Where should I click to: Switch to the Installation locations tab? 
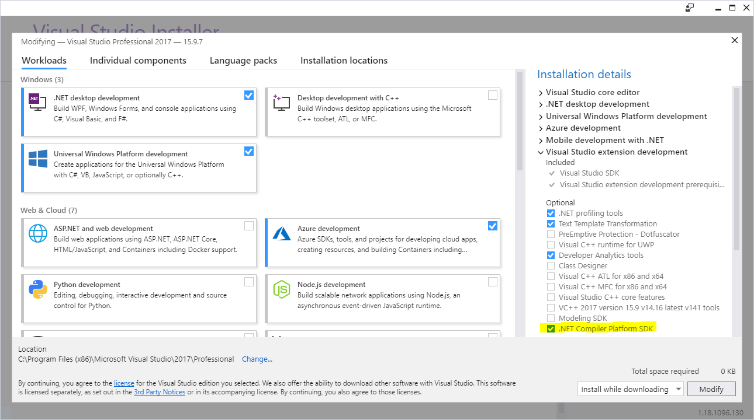(344, 60)
